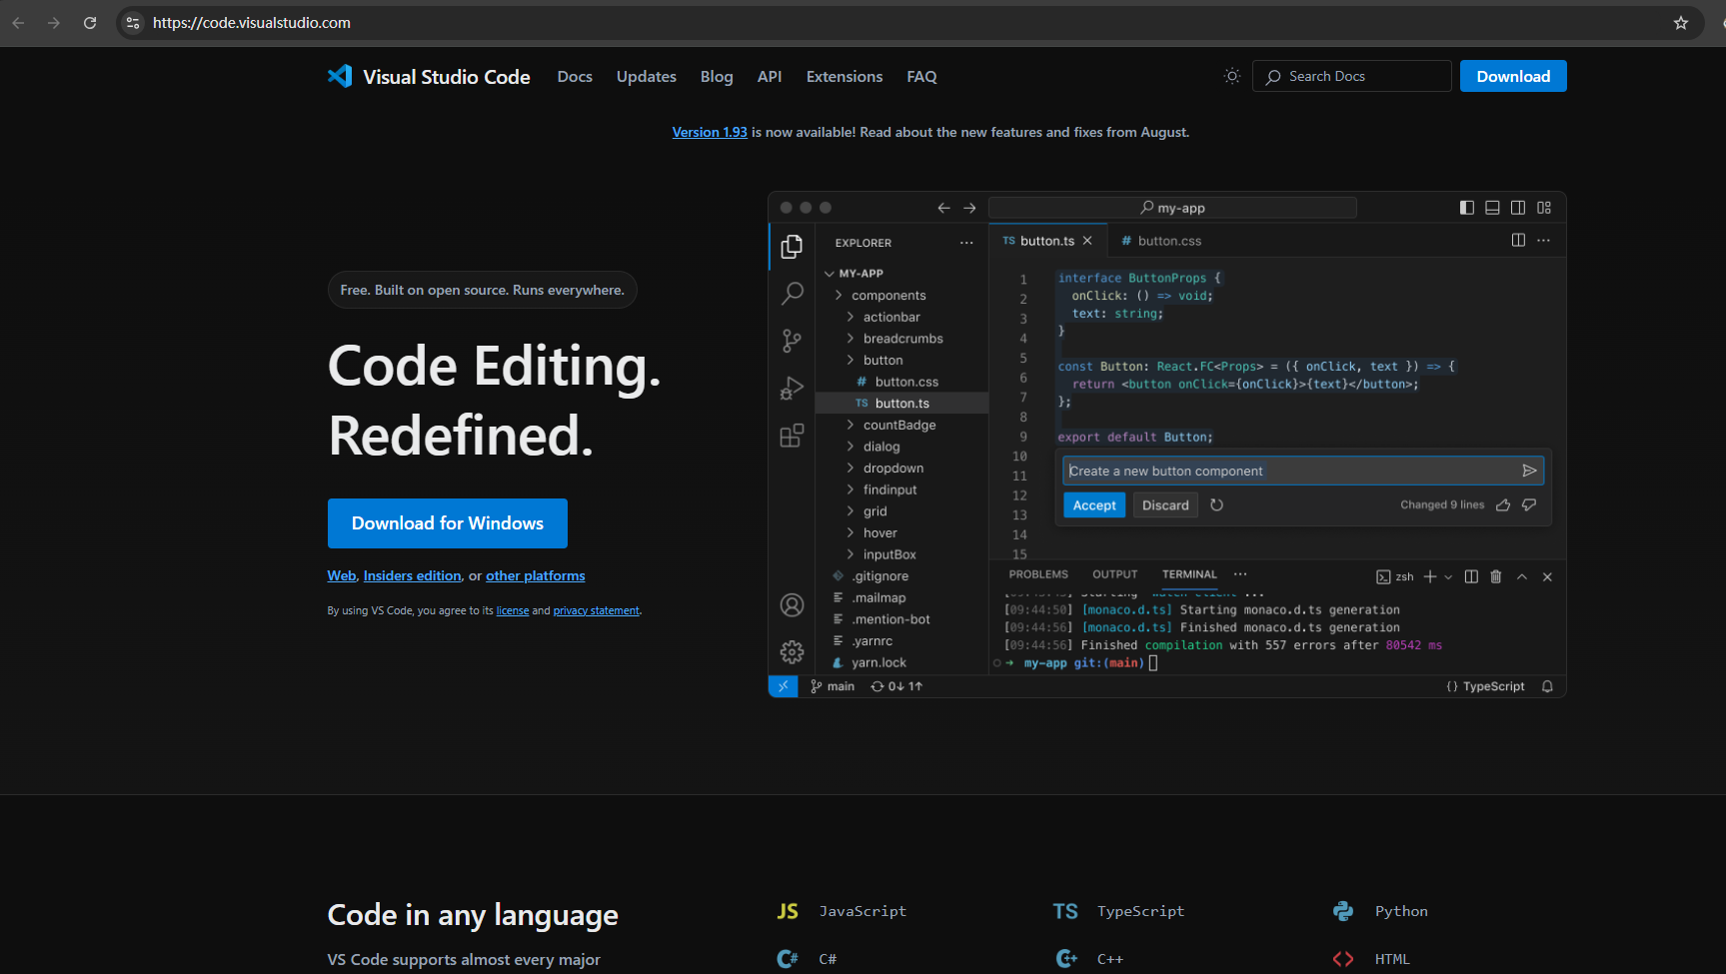Click the my-app command center search box
The height and width of the screenshot is (974, 1726).
(1172, 208)
